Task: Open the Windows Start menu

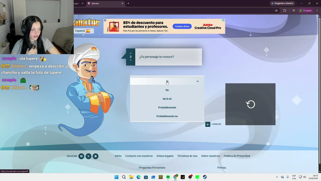Action: coord(116,177)
